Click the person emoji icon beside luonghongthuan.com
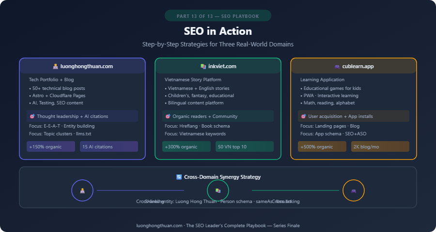This screenshot has width=436, height=232. [55, 67]
